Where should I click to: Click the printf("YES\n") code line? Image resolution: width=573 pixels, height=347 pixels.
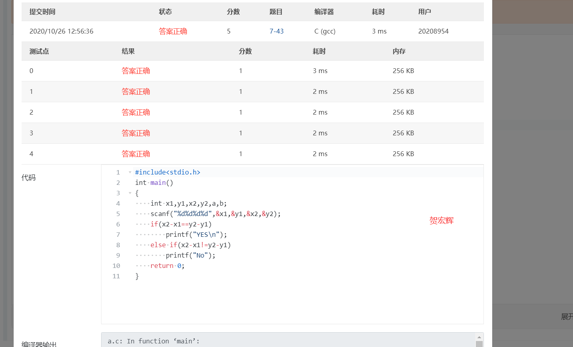196,234
